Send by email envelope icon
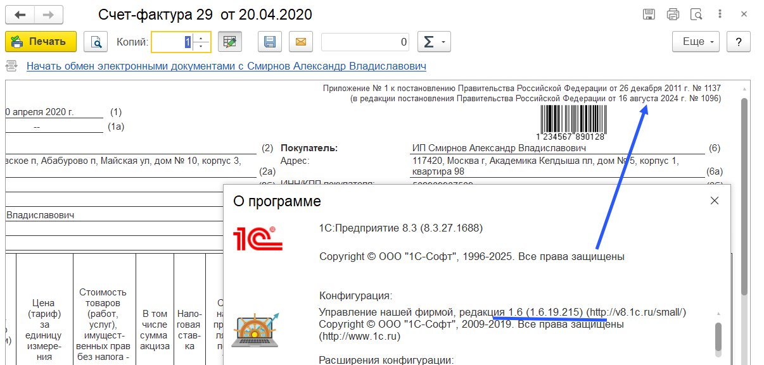The width and height of the screenshot is (764, 365). click(301, 42)
